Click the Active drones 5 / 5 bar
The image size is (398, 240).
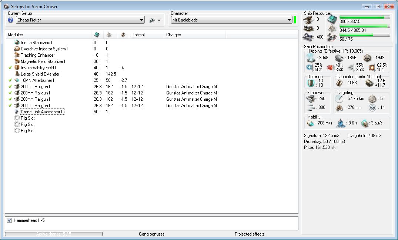coord(54,234)
